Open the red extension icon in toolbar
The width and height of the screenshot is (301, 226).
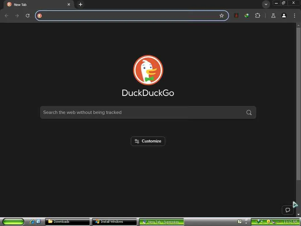(236, 16)
